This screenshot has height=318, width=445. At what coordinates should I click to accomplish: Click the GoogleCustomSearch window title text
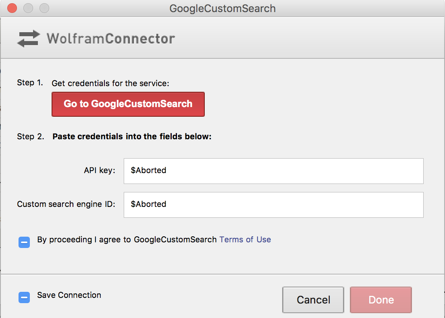pyautogui.click(x=222, y=8)
